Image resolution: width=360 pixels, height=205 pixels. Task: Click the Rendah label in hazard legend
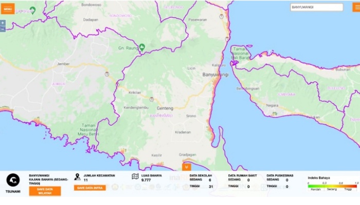click(x=316, y=189)
